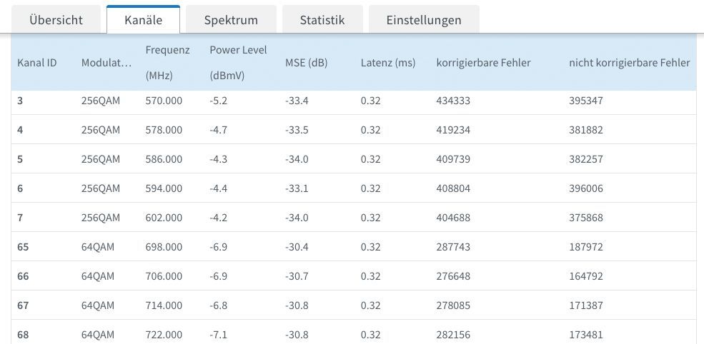Open the Einstellungen tab
The width and height of the screenshot is (704, 344).
click(423, 20)
